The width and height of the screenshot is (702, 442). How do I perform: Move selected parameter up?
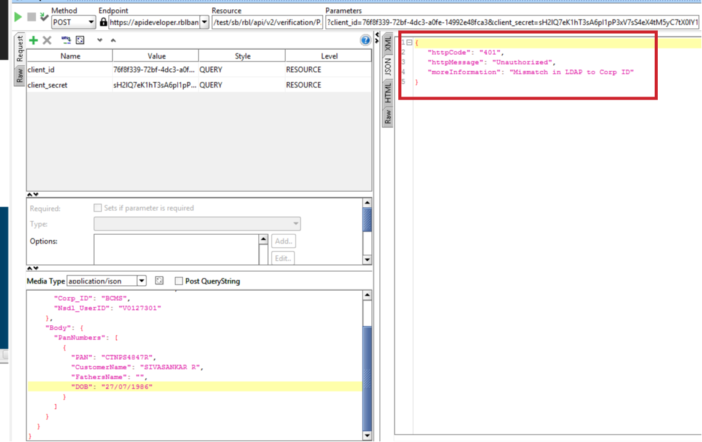(x=113, y=41)
